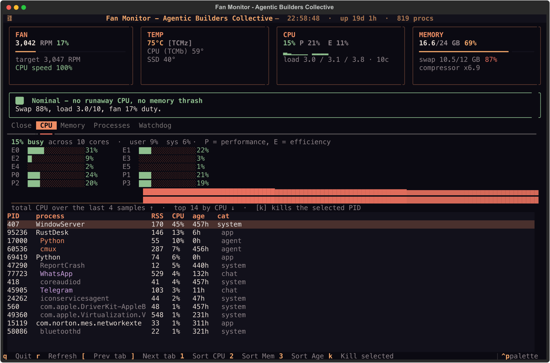The width and height of the screenshot is (550, 363).
Task: Click the FAN panel title
Action: pyautogui.click(x=21, y=35)
